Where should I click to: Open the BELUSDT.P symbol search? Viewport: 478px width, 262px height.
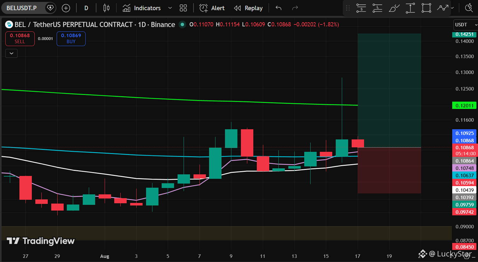pyautogui.click(x=22, y=8)
